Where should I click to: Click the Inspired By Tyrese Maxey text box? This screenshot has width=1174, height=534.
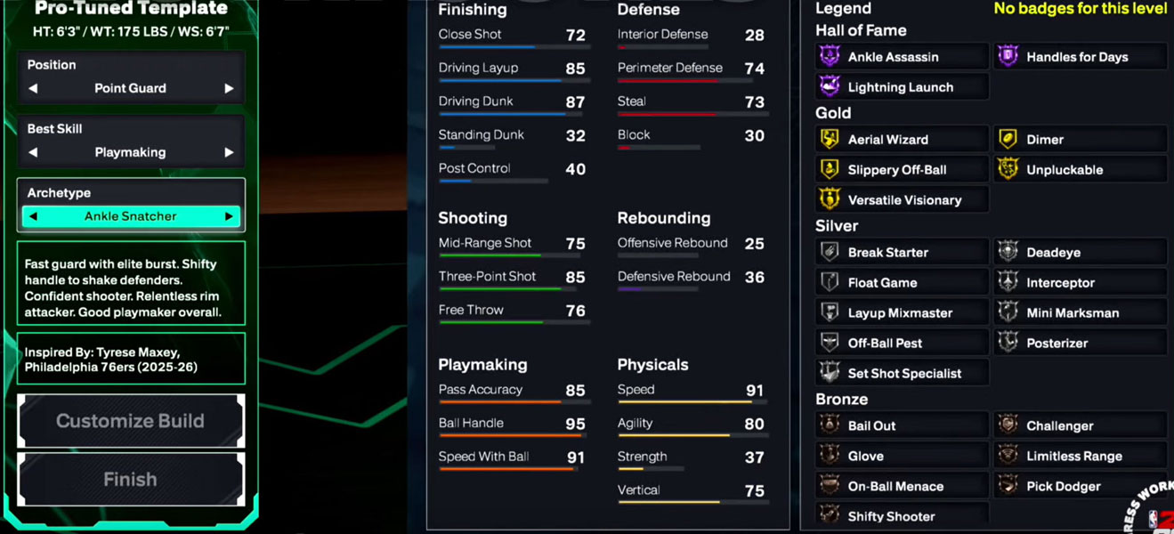click(130, 358)
